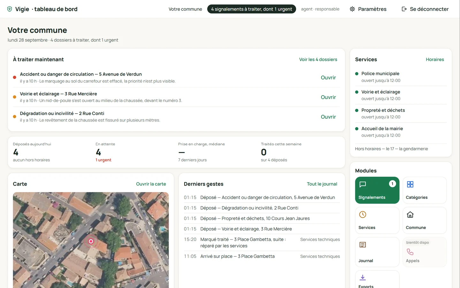Open the Journal module tile

[377, 252]
